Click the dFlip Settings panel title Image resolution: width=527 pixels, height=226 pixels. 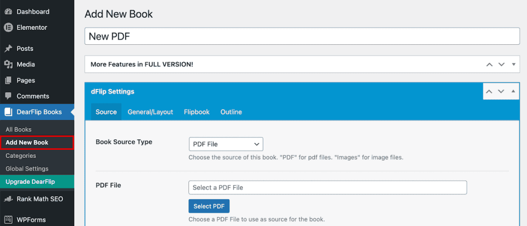click(113, 91)
